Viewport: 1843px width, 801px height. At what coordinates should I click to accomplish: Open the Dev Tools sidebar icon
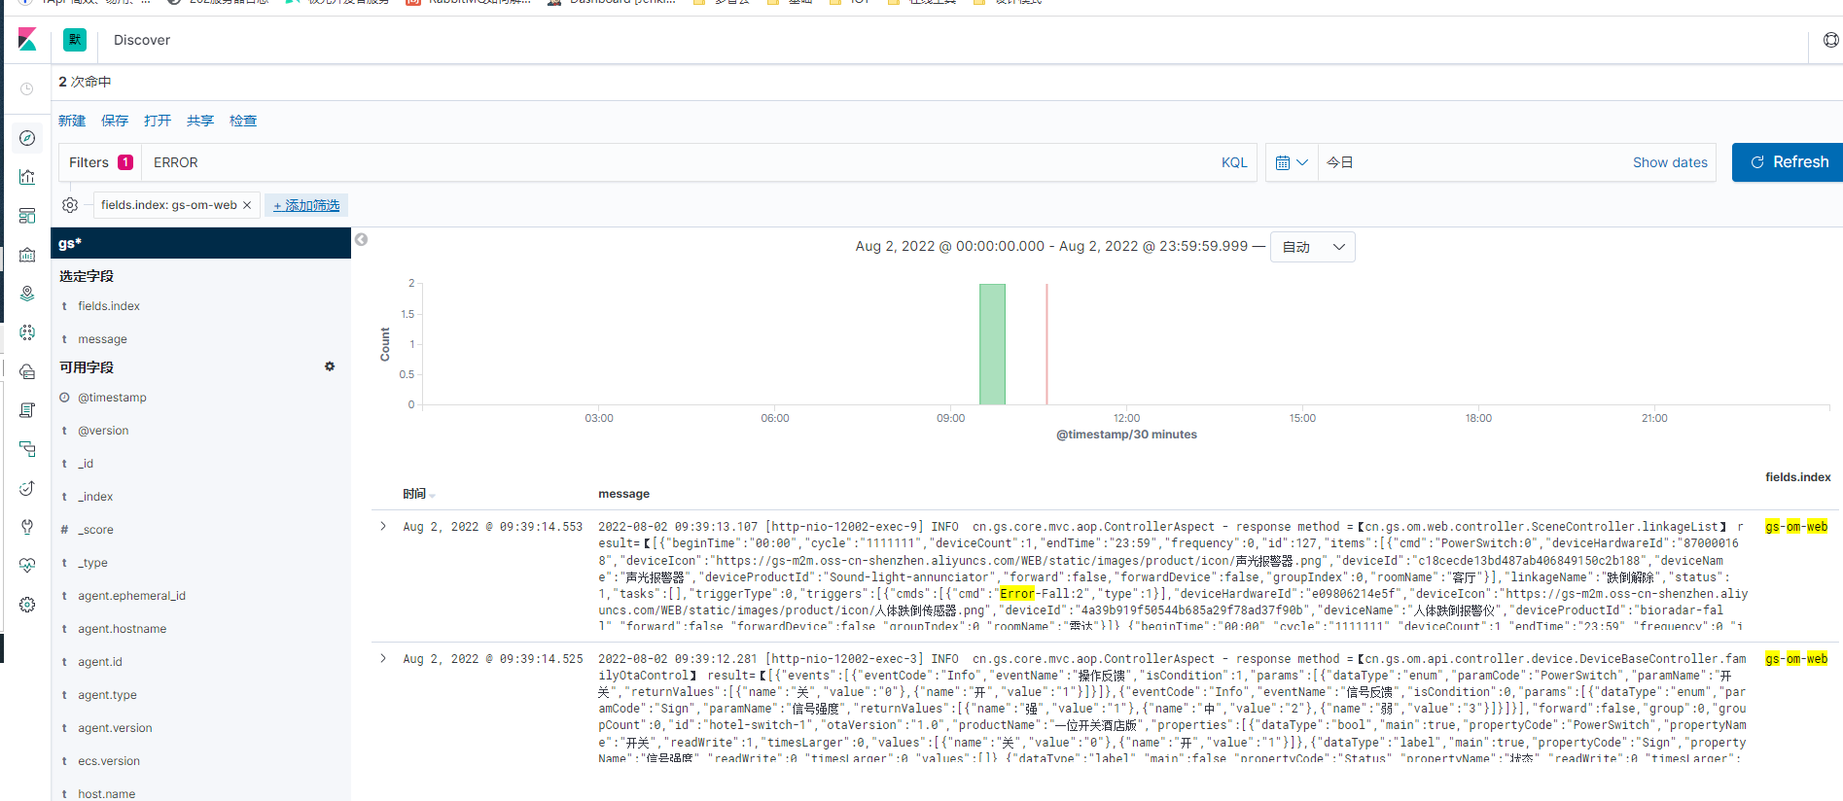(x=27, y=527)
